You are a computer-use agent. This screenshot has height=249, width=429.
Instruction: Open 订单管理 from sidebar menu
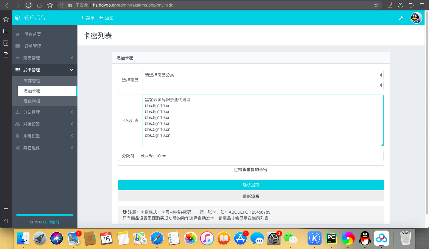click(x=33, y=46)
